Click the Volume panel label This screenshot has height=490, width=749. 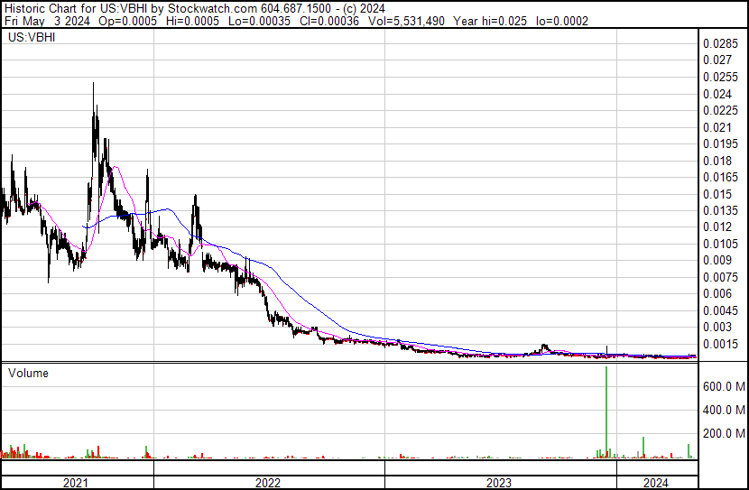[x=28, y=373]
